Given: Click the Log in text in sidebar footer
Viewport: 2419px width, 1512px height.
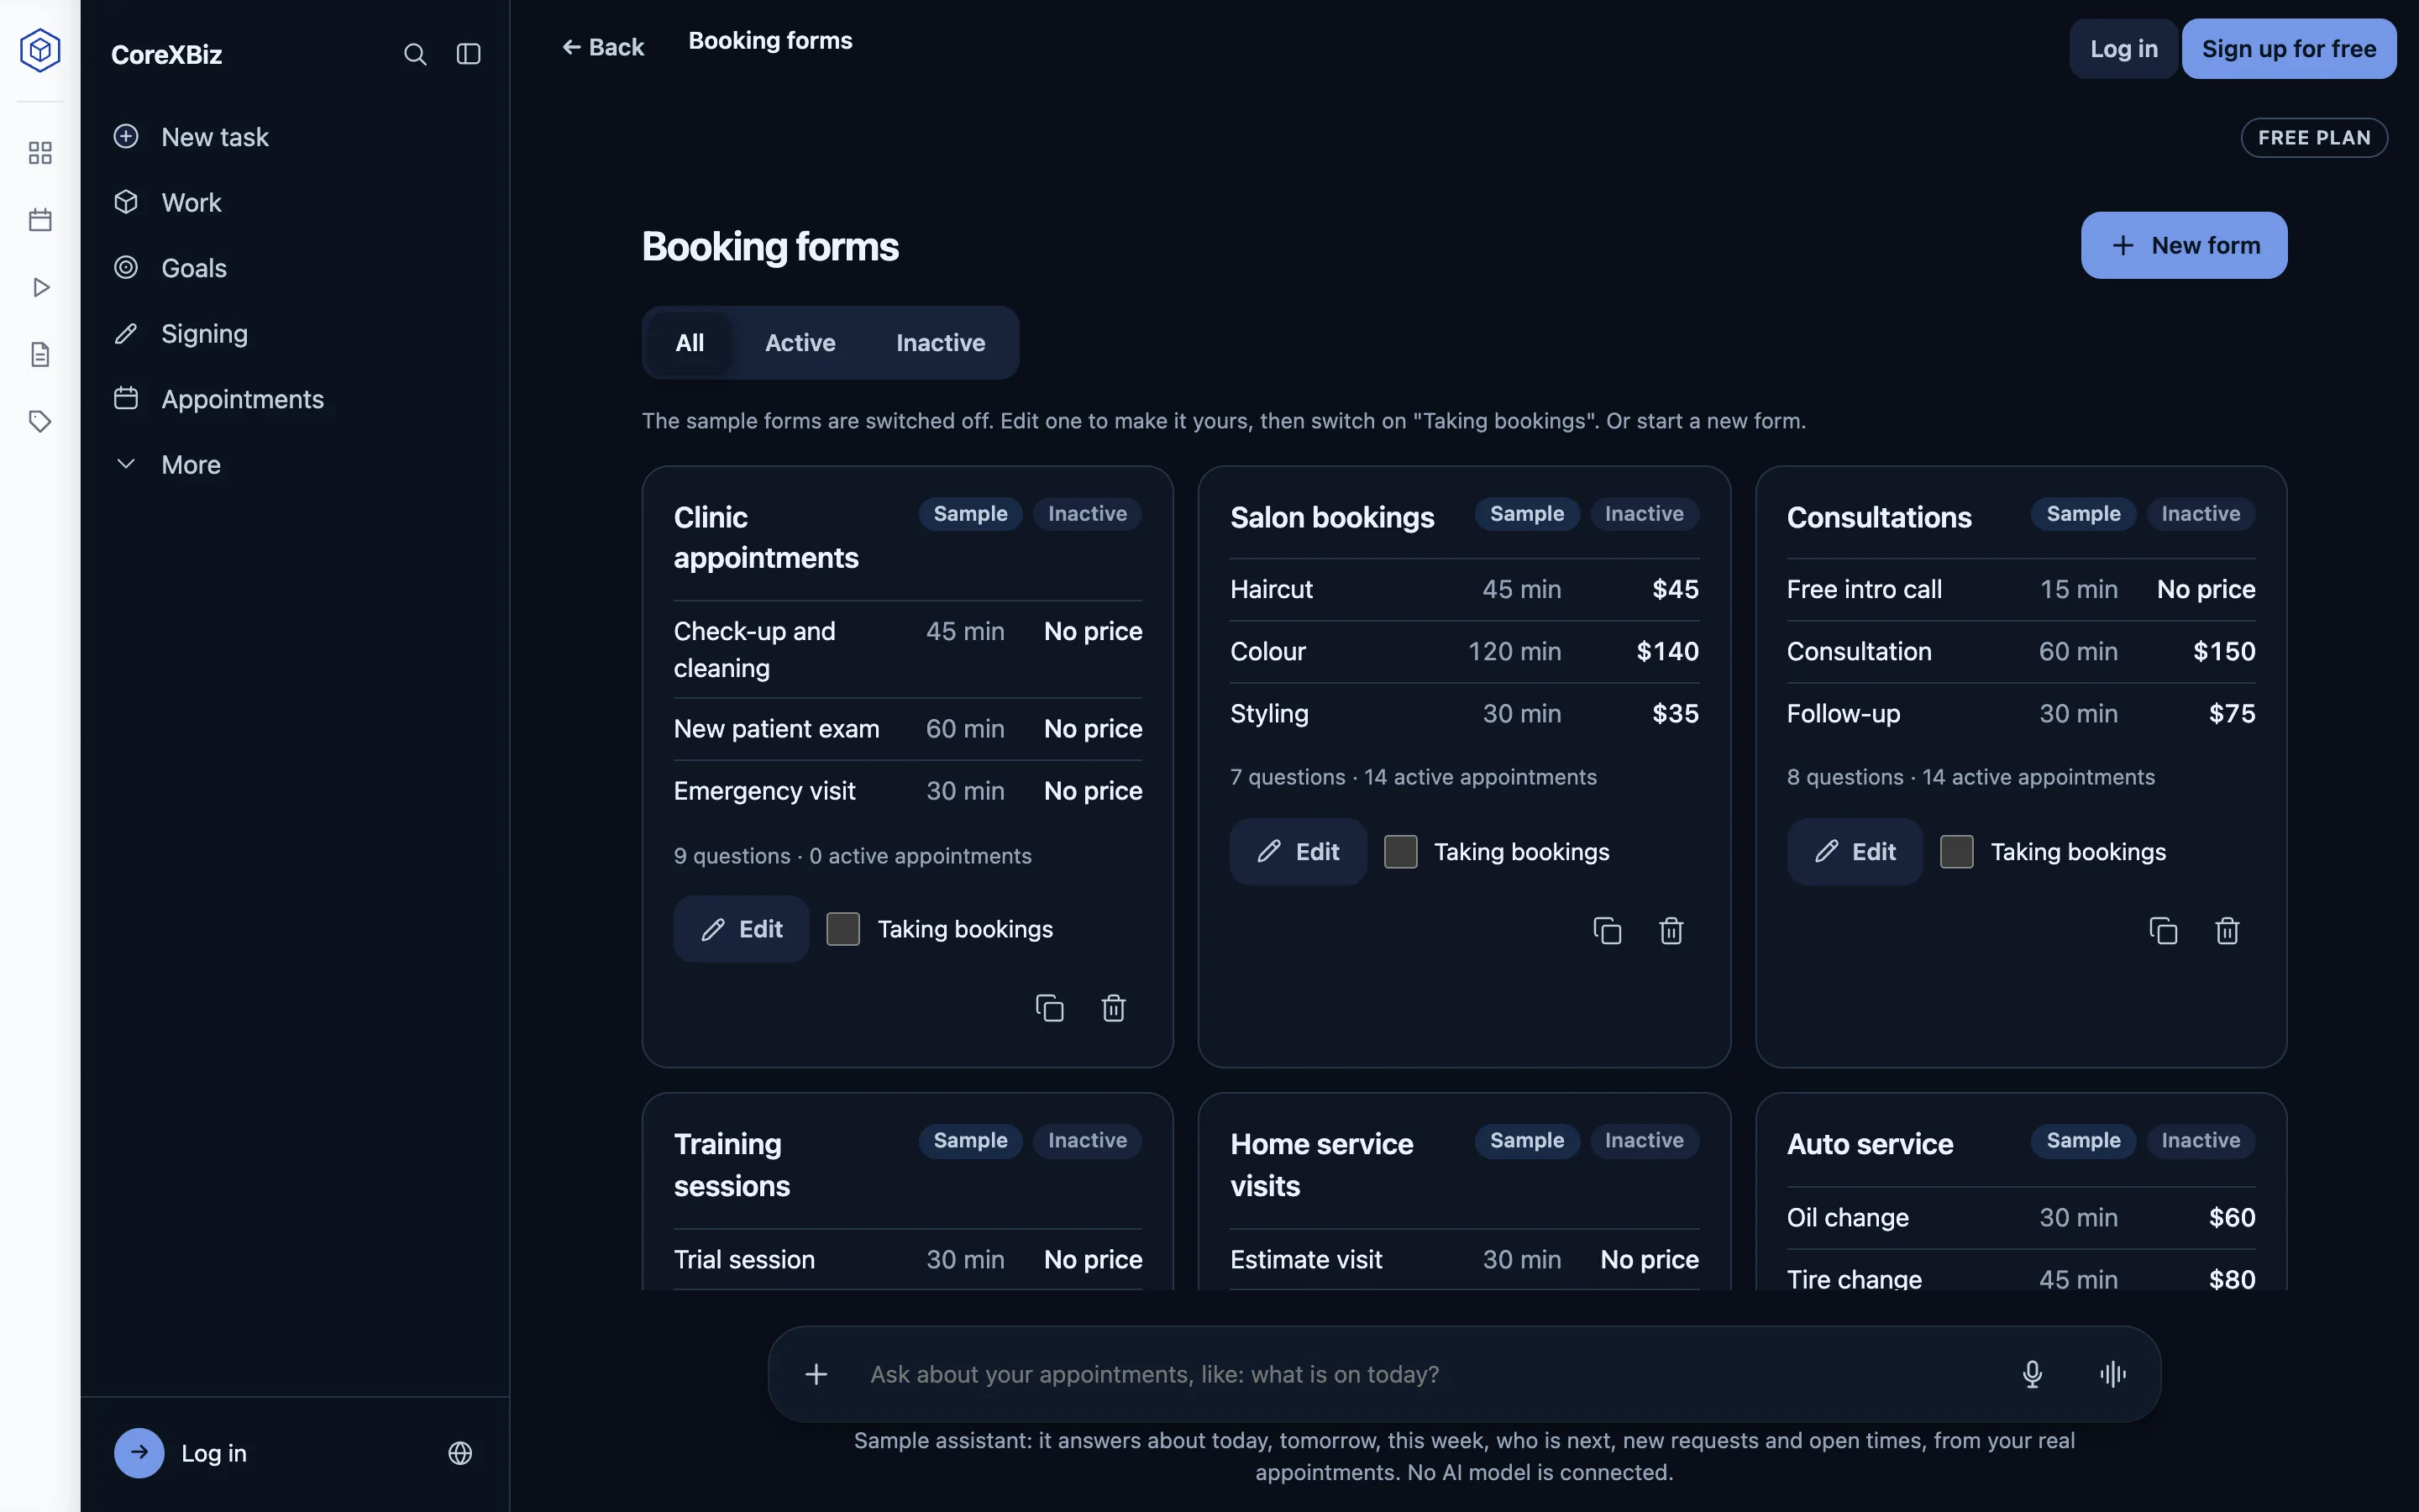Looking at the screenshot, I should coord(214,1453).
